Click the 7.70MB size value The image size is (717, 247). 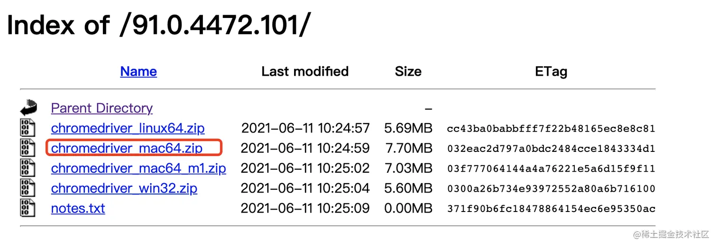(409, 148)
